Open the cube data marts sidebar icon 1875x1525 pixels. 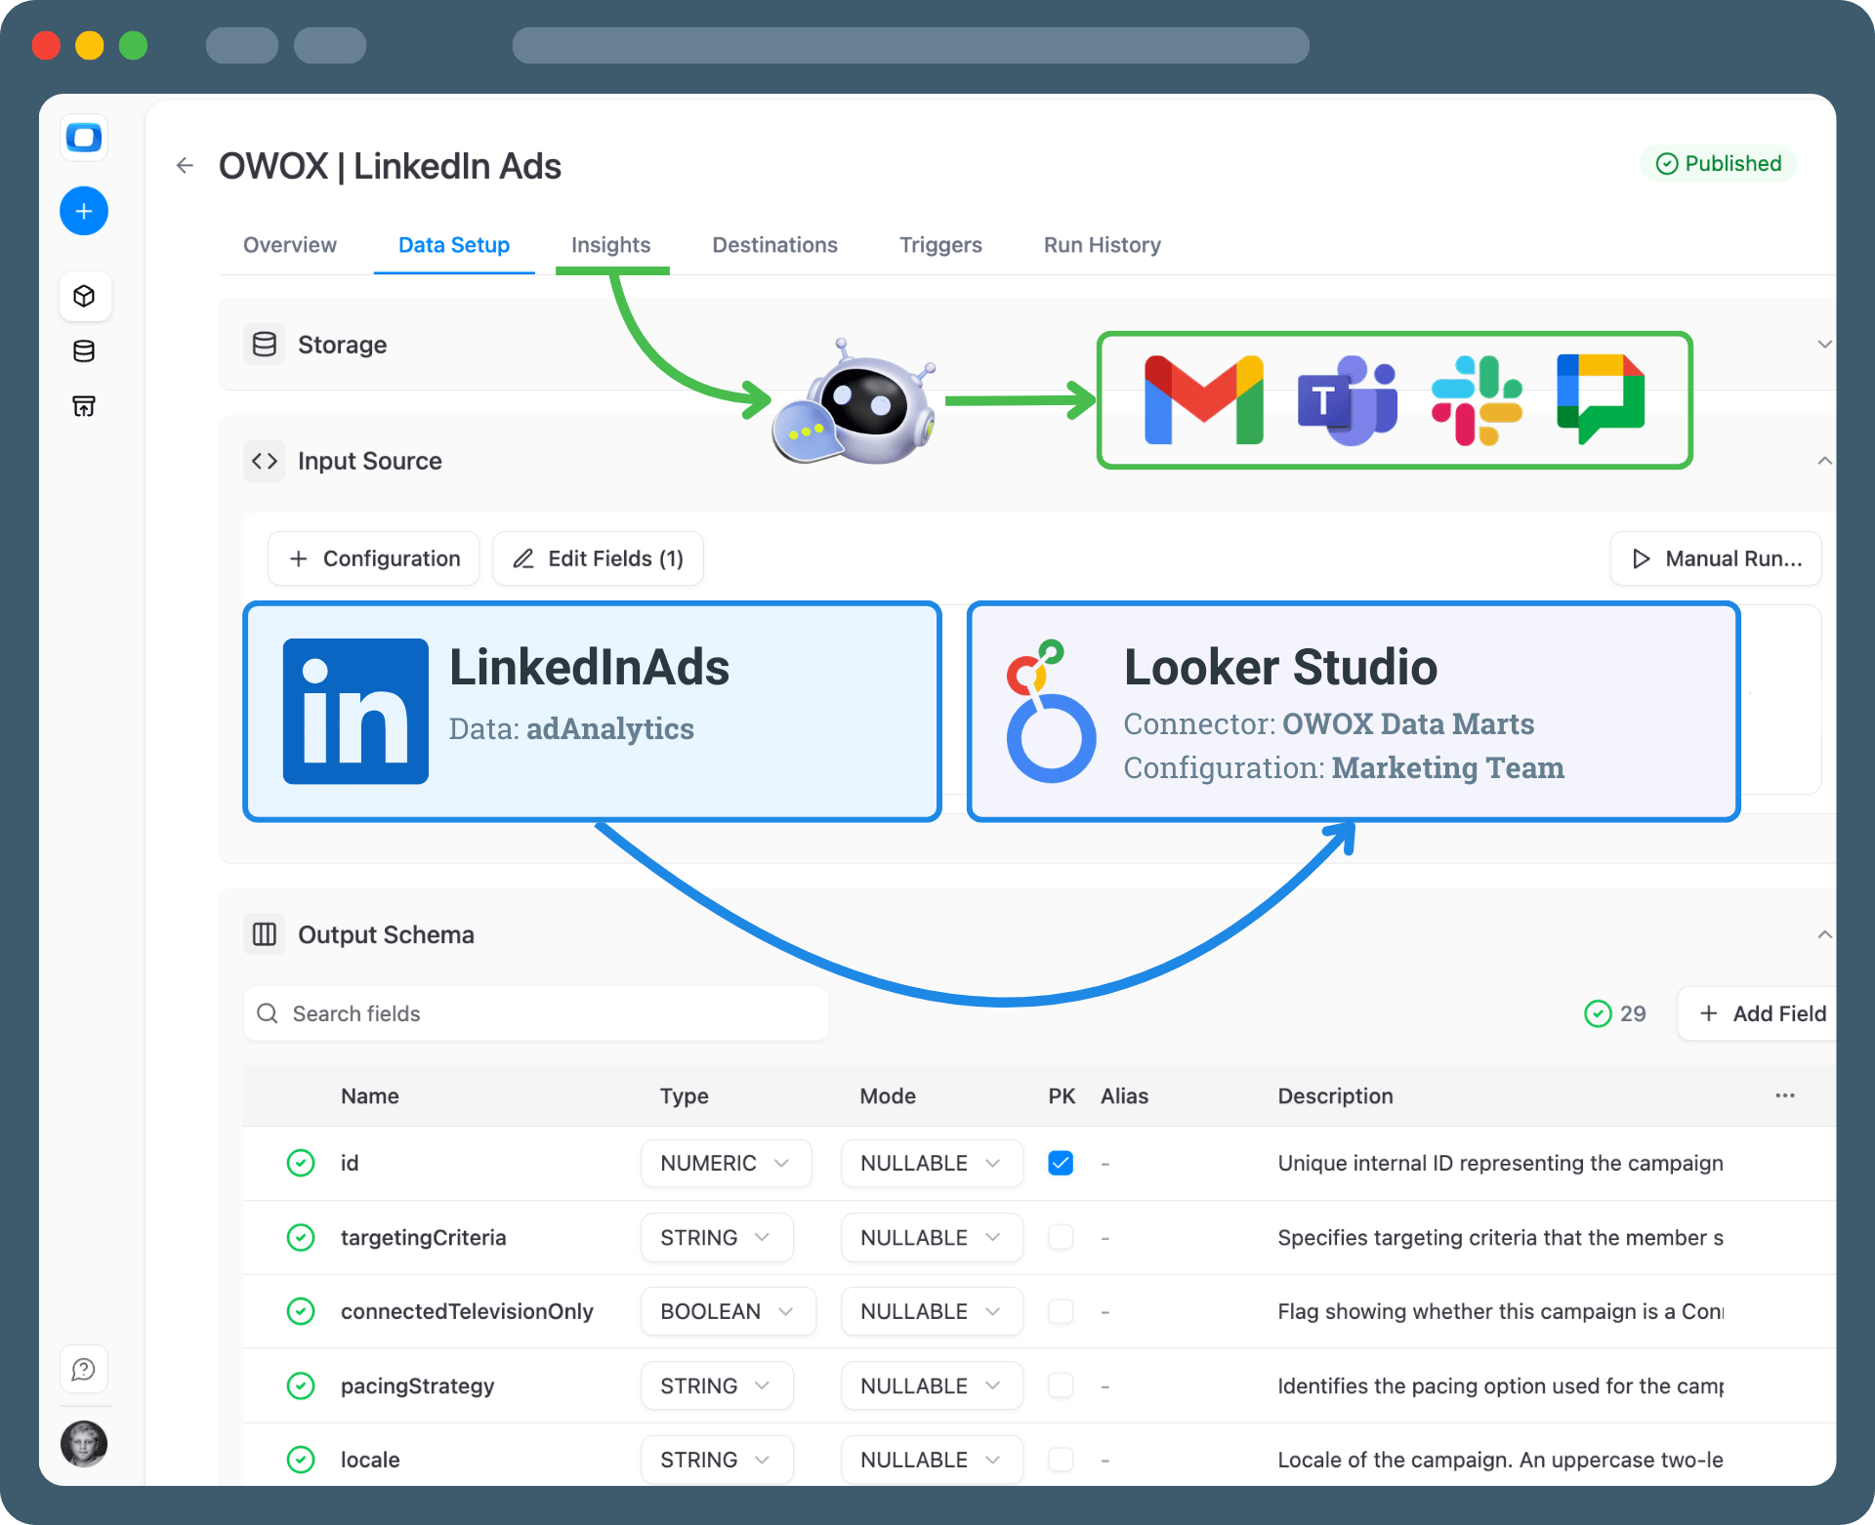coord(84,296)
